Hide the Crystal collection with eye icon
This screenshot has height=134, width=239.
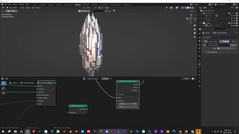[x=235, y=23]
